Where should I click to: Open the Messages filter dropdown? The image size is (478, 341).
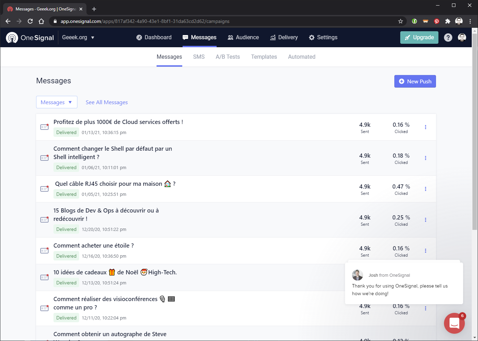coord(57,102)
